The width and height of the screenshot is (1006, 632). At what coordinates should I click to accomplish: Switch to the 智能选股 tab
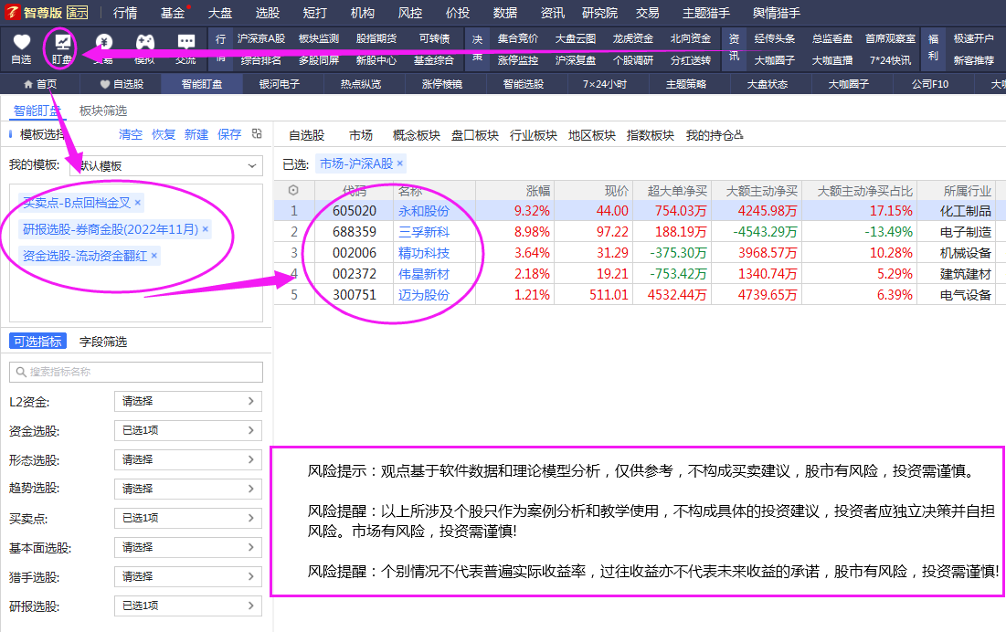(523, 84)
